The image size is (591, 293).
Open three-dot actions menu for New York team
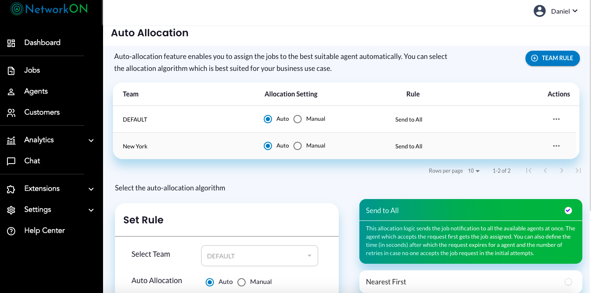556,146
